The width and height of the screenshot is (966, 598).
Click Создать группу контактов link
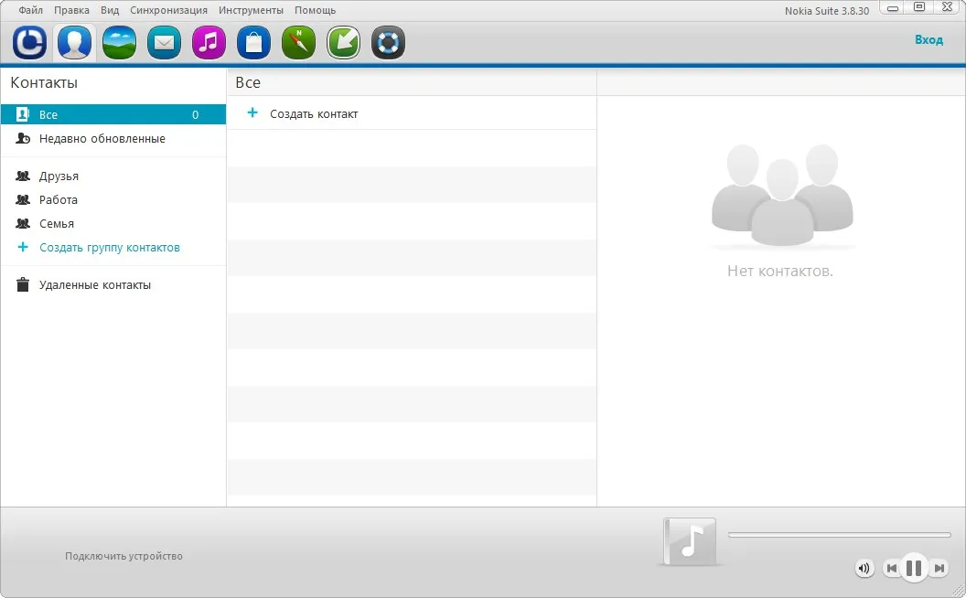point(110,248)
